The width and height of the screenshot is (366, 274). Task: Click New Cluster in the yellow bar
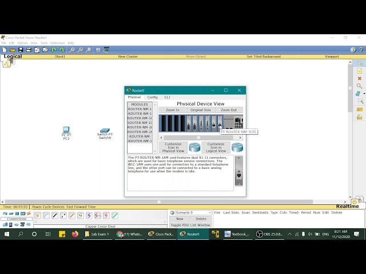pyautogui.click(x=128, y=57)
